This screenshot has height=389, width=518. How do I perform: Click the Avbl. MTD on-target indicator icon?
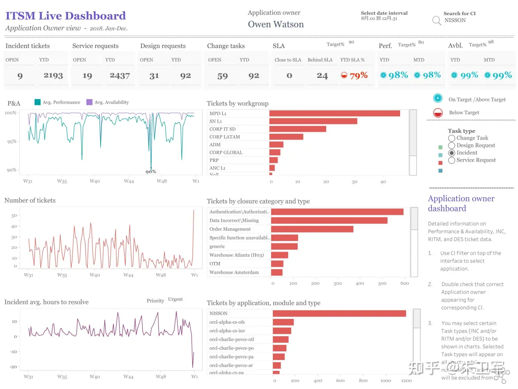tap(487, 75)
